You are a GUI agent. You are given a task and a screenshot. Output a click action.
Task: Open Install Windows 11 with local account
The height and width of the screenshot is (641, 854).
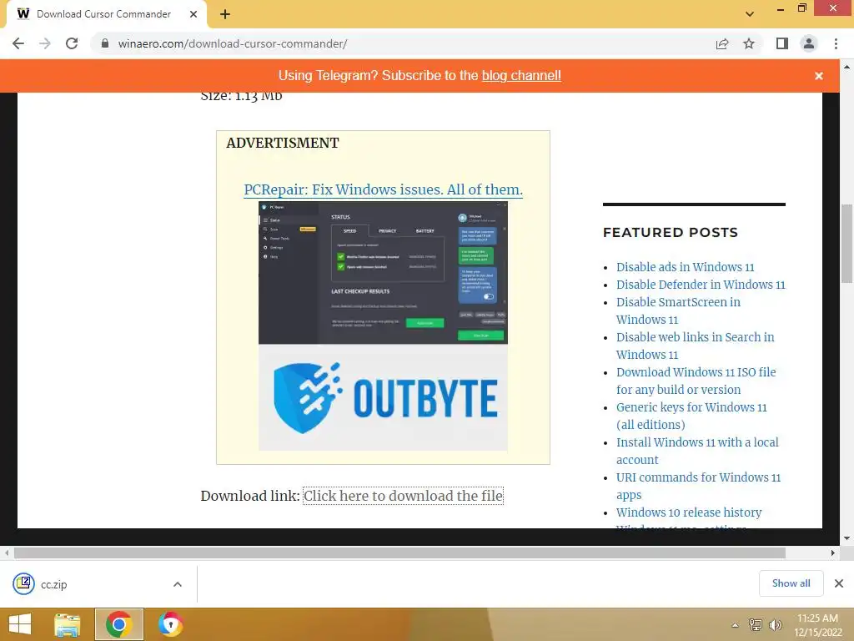click(697, 451)
